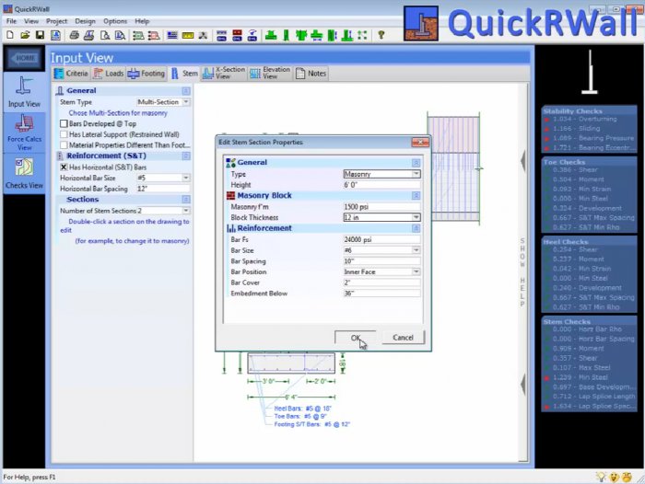645x484 pixels.
Task: Click the Embedment Below 36" field
Action: [x=381, y=294]
